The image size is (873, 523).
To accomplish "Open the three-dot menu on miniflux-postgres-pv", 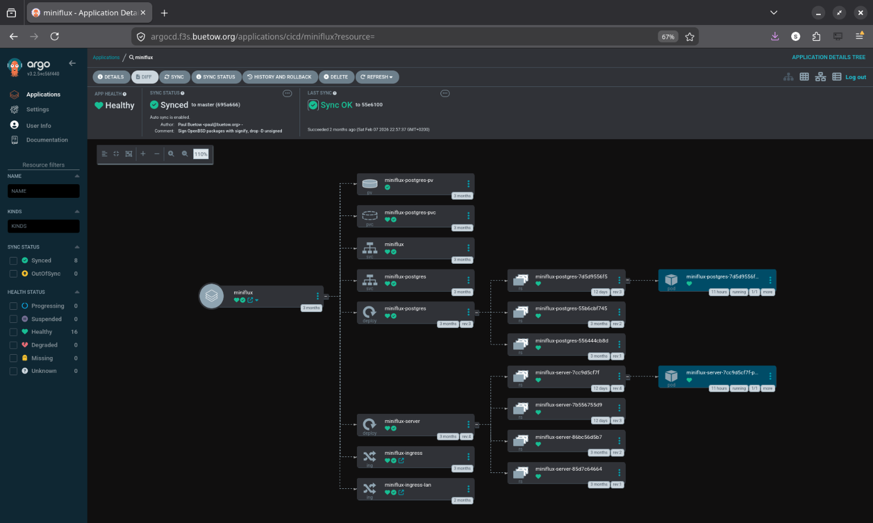I will (x=469, y=183).
